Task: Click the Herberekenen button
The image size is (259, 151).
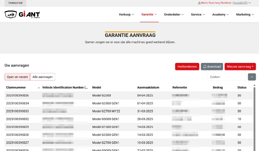Action: pos(187,67)
